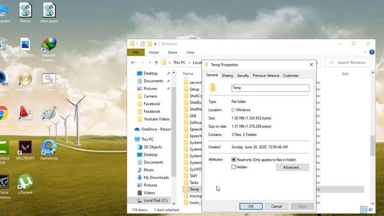The image size is (384, 216).
Task: Open the Paint palette desktop icon
Action: pyautogui.click(x=49, y=113)
